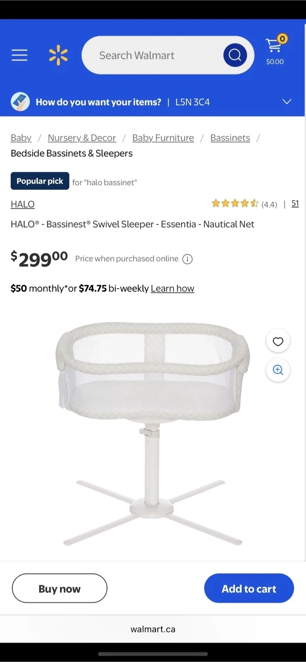Image resolution: width=306 pixels, height=662 pixels.
Task: Open the Nursery & Decor breadcrumb
Action: click(82, 138)
